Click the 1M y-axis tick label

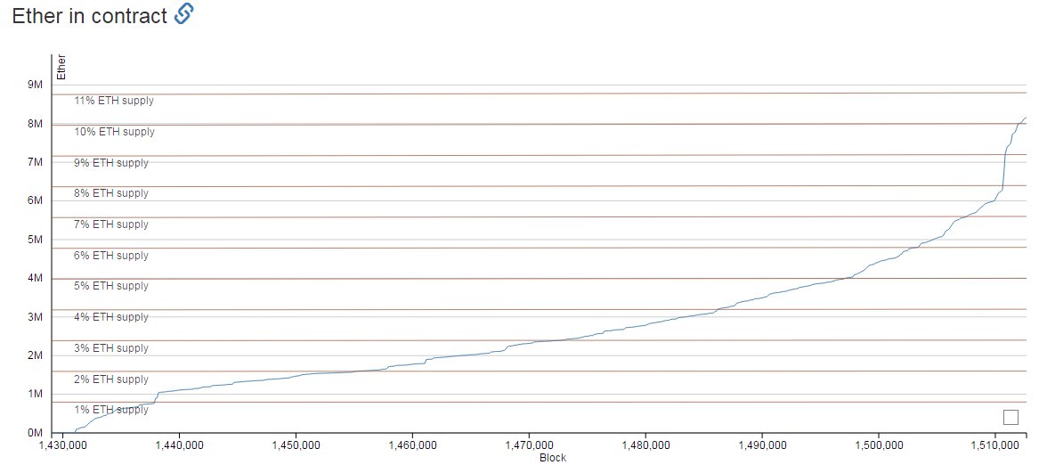36,394
